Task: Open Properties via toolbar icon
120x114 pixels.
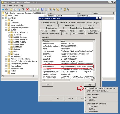Action: coord(31,9)
